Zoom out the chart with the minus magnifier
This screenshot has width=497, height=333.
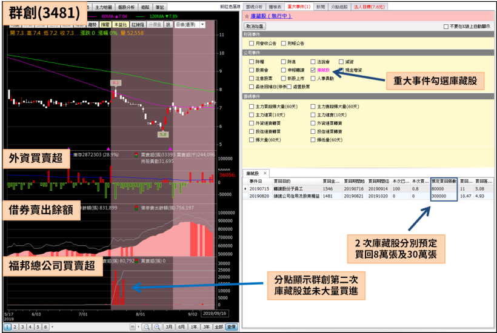(147, 327)
